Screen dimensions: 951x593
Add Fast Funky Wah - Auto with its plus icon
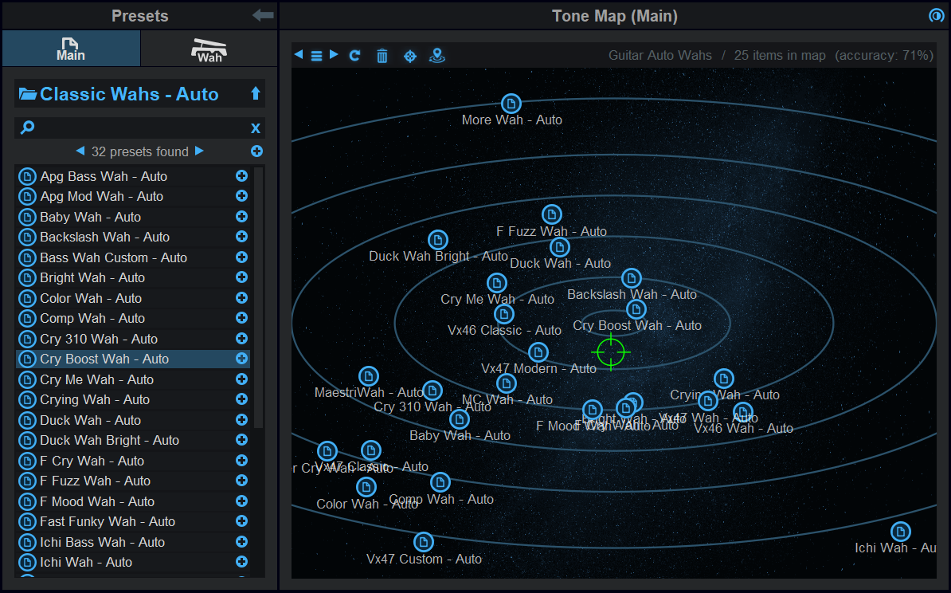click(x=241, y=521)
